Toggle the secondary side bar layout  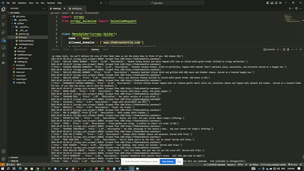[x=276, y=3]
